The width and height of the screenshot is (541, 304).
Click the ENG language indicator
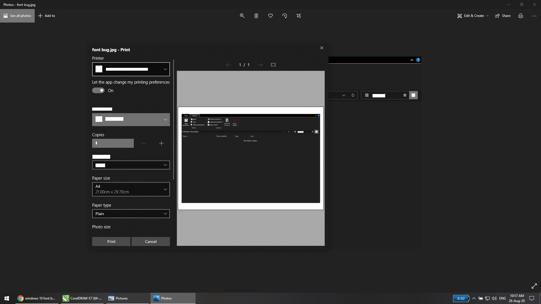pos(502,298)
